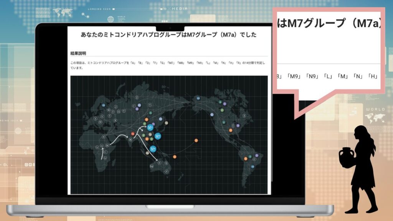Select the S marker in northern Australia

[159, 163]
